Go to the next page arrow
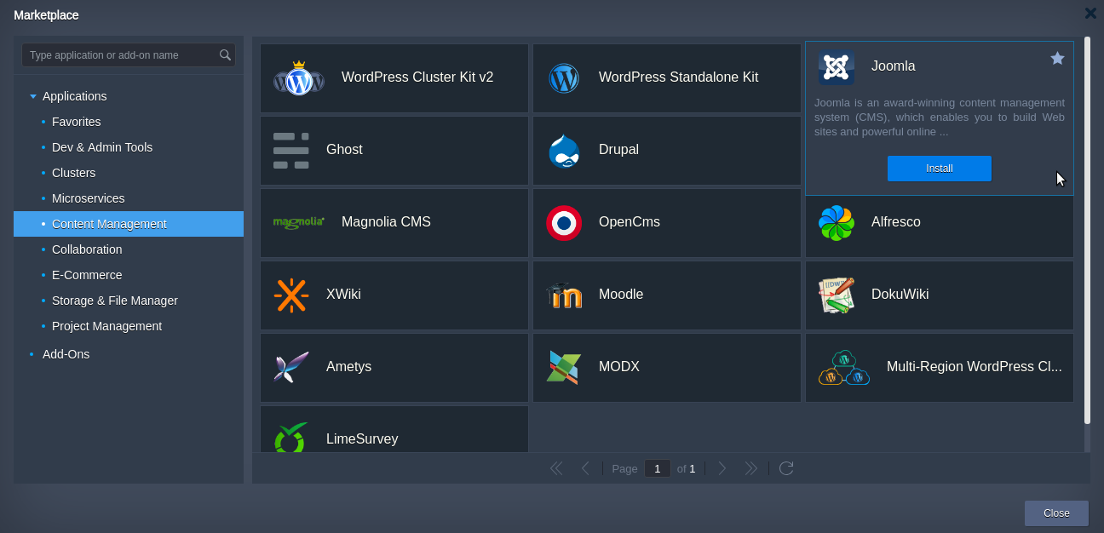1104x533 pixels. point(722,468)
